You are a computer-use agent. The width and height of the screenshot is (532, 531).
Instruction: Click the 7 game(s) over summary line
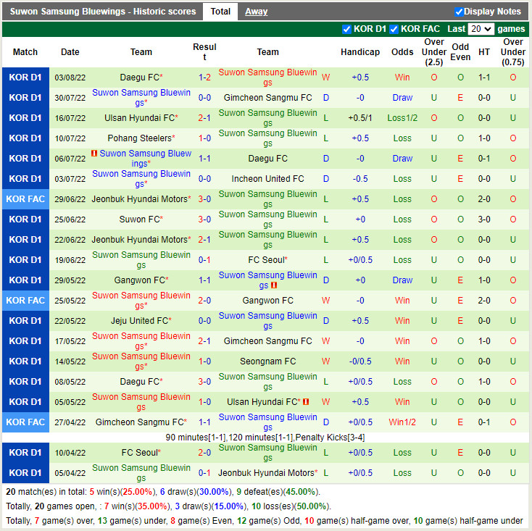coord(265,521)
